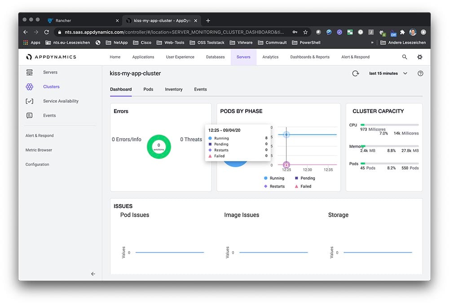
Task: Open Alert & Respond in sidebar
Action: point(40,135)
